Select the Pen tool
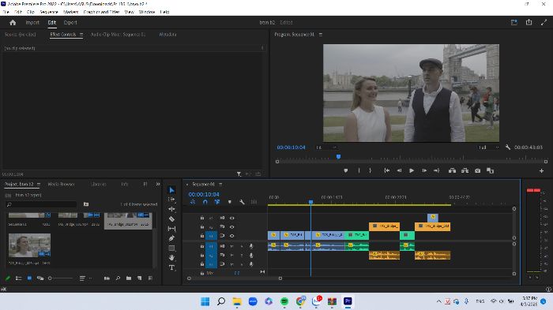Image resolution: width=553 pixels, height=310 pixels. point(171,238)
